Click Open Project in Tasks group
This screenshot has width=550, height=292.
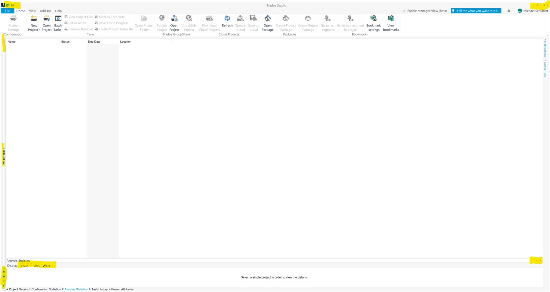(46, 23)
